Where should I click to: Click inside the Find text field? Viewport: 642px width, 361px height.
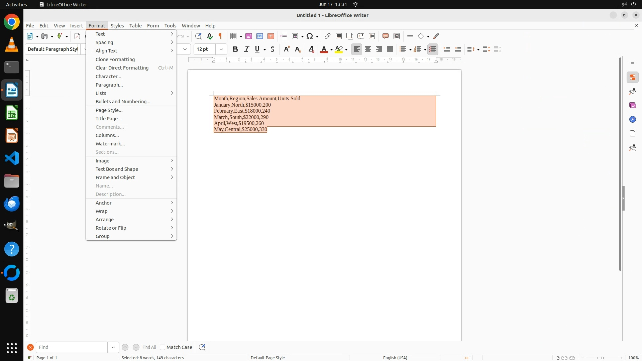tap(72, 347)
